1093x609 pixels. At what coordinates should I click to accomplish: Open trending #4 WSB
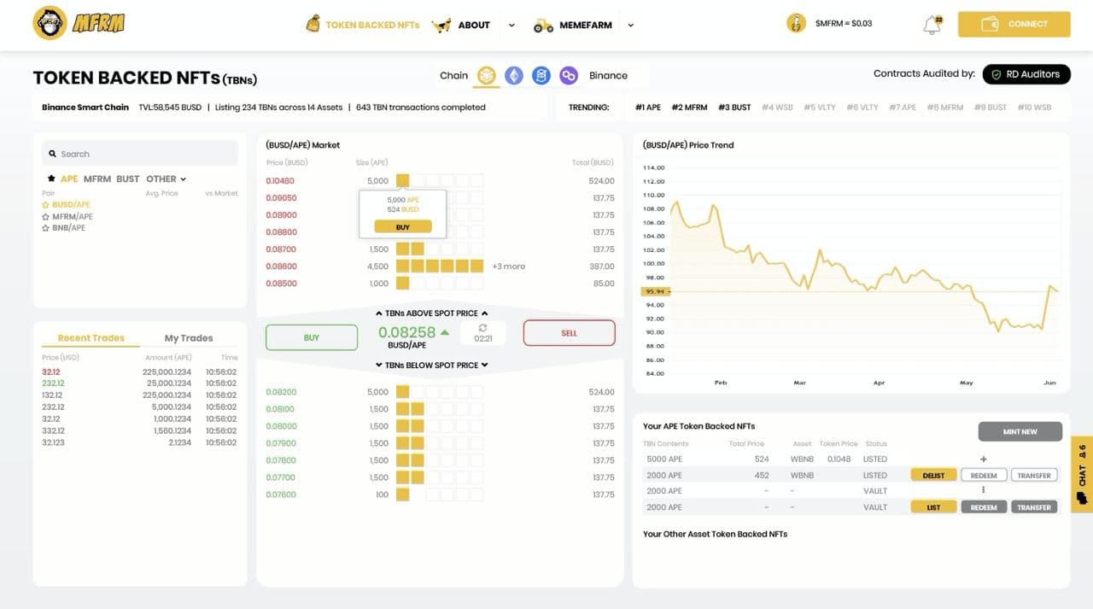[777, 108]
